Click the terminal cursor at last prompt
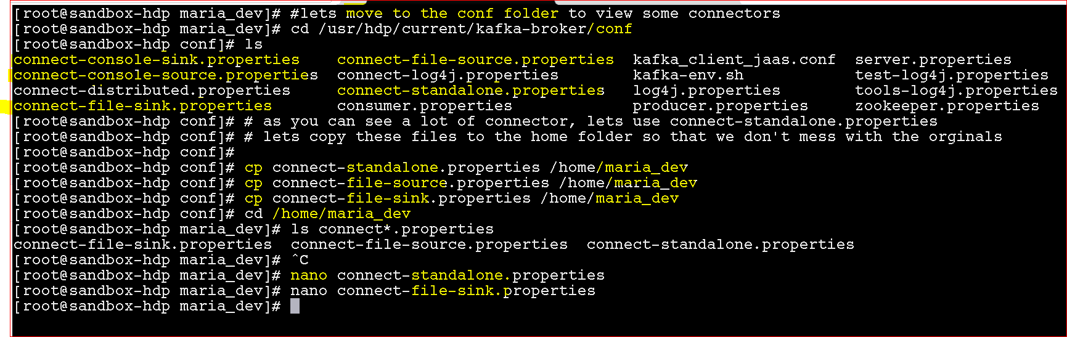1067x337 pixels. click(x=295, y=306)
